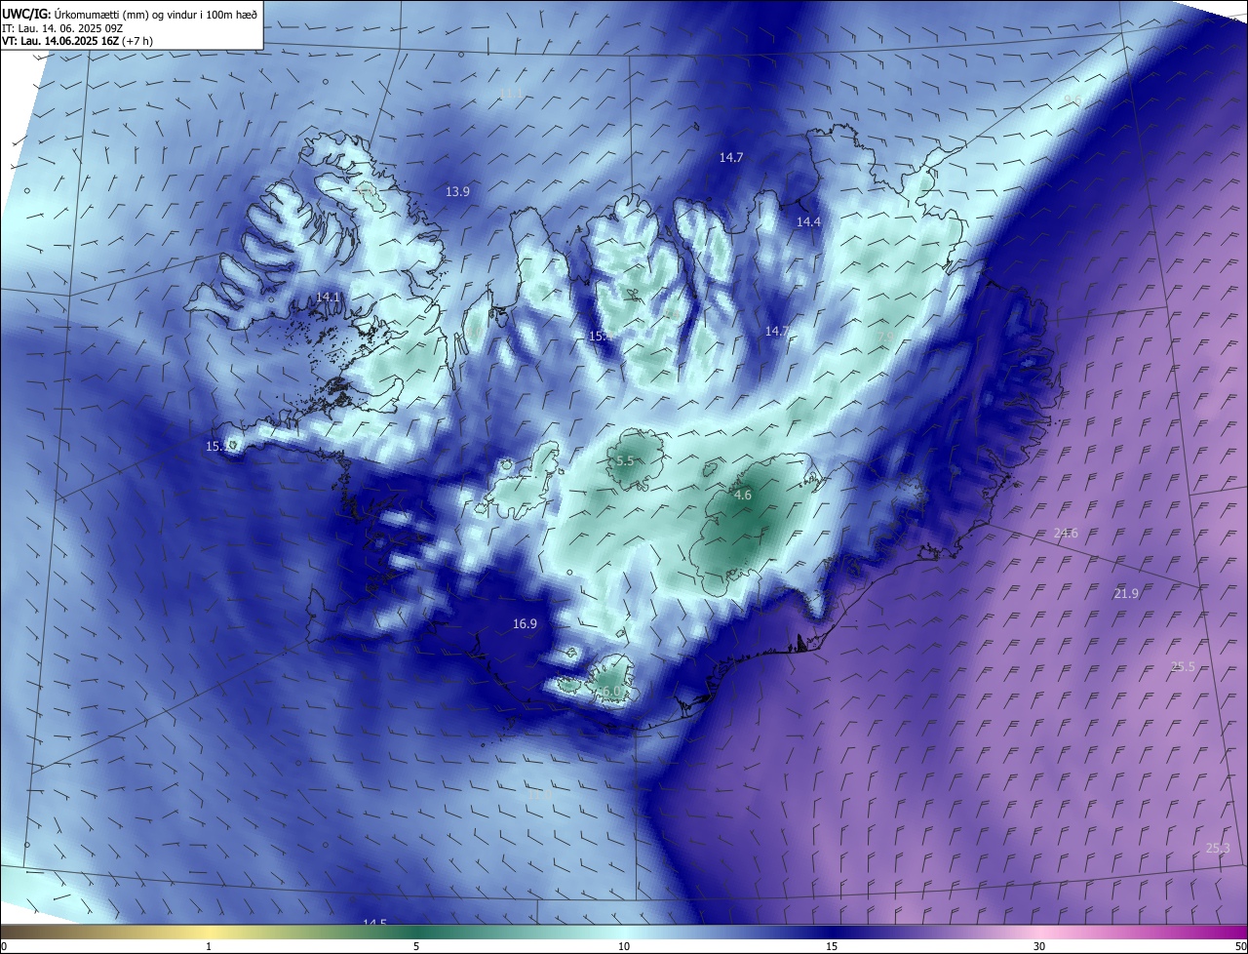Viewport: 1248px width, 954px height.
Task: Select the 14.5 value above the color bar
Action: click(374, 923)
